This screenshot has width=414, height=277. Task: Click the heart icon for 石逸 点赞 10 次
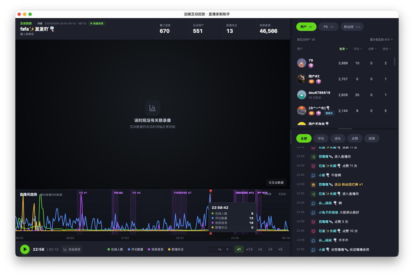pos(313,231)
